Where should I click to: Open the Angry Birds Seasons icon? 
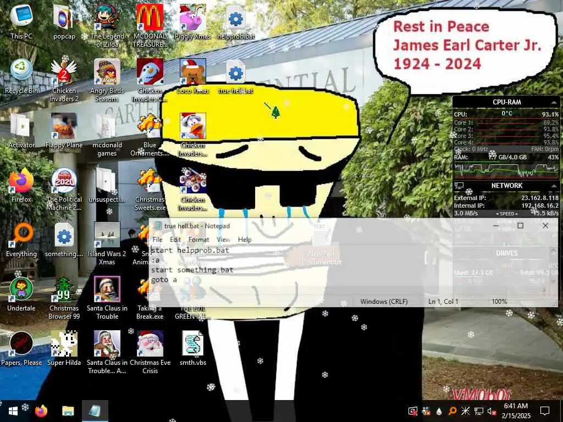click(x=107, y=80)
